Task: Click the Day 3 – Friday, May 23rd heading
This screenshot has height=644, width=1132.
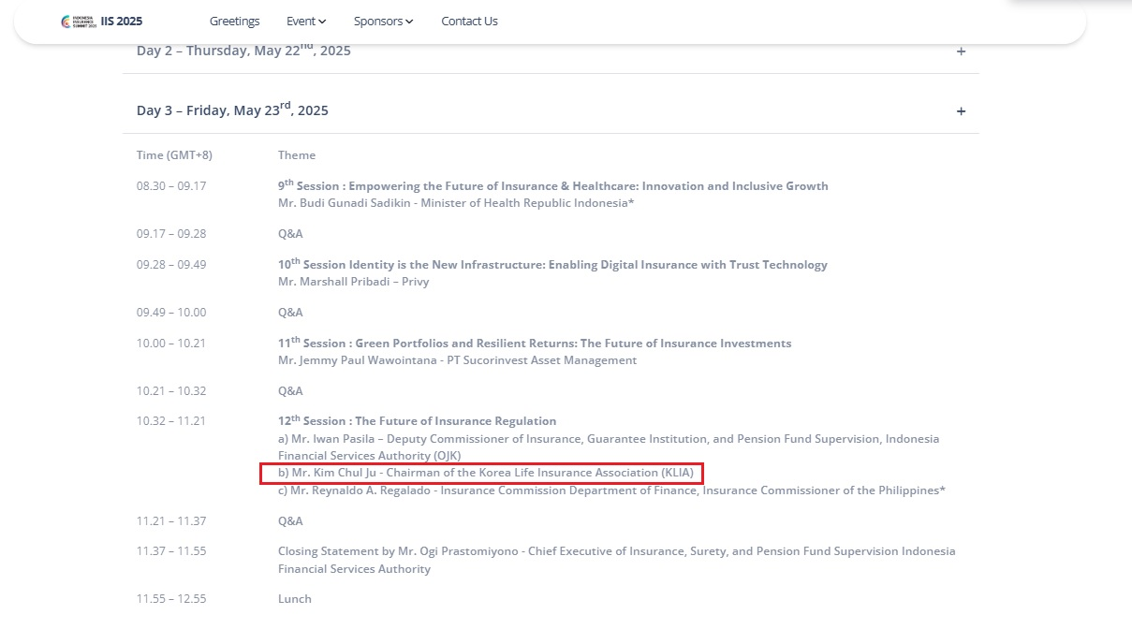Action: [232, 110]
